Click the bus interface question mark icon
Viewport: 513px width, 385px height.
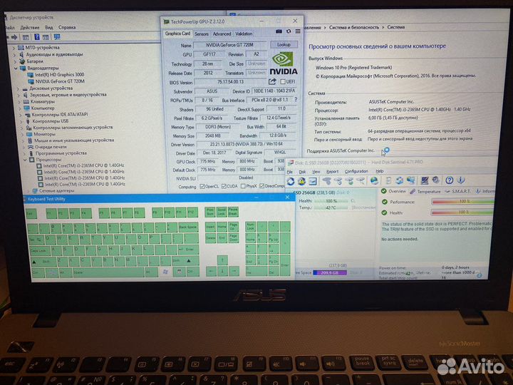297,101
